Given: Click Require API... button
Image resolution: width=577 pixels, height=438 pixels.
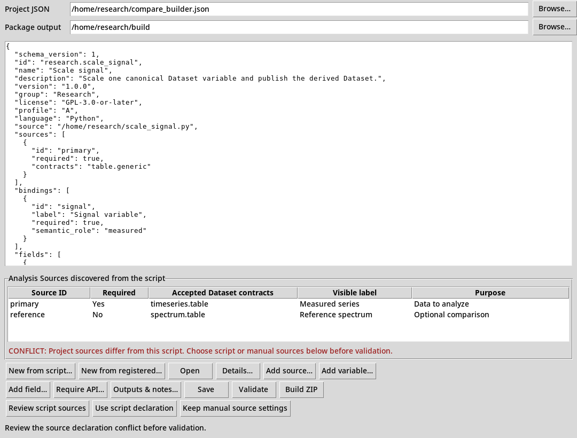Looking at the screenshot, I should (80, 389).
